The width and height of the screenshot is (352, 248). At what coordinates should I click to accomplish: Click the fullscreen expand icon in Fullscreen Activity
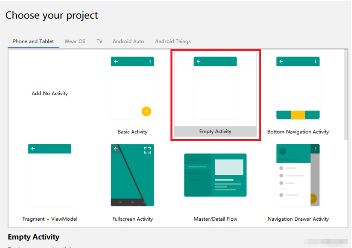point(147,150)
